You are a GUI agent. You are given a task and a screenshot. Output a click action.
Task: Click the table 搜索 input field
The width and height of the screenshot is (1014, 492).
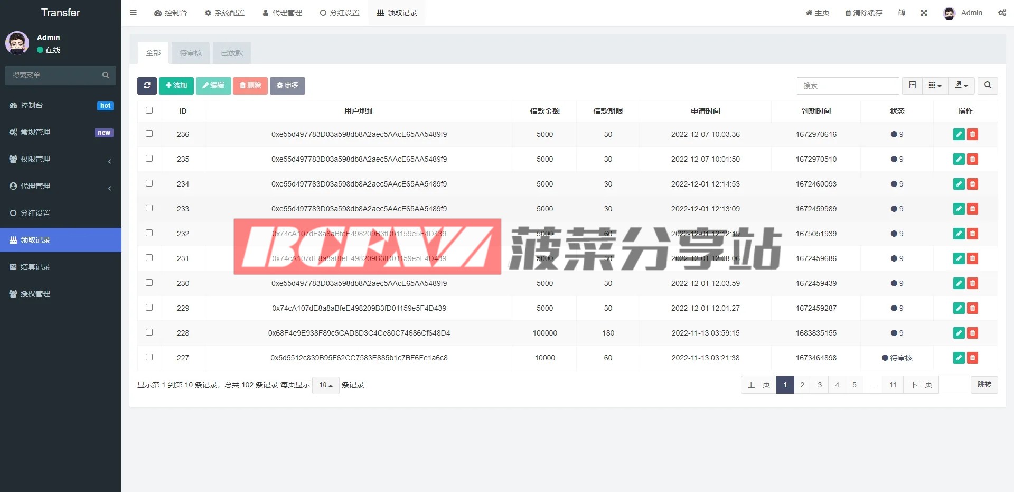tap(847, 86)
